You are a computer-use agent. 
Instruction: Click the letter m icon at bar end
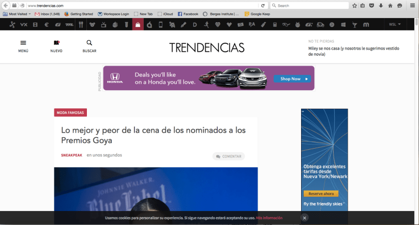pyautogui.click(x=366, y=25)
